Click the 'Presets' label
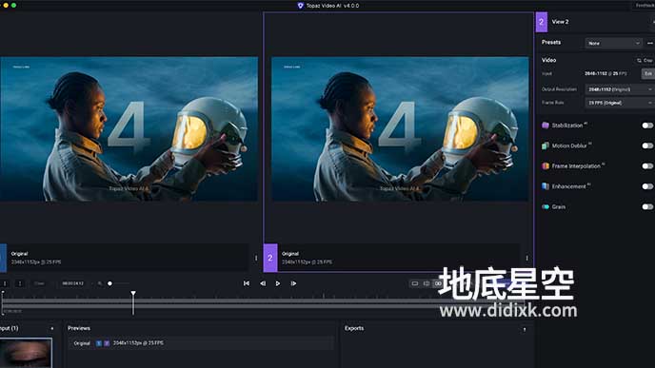 551,42
